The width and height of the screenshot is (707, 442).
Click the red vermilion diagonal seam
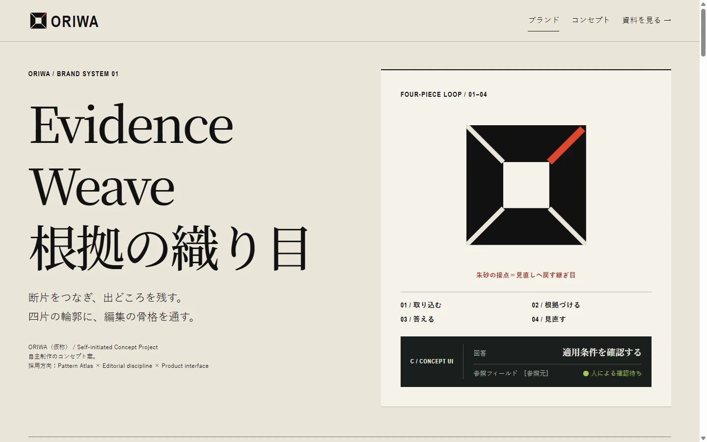(x=566, y=145)
